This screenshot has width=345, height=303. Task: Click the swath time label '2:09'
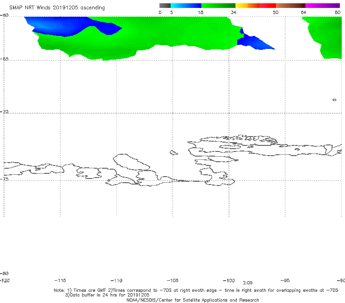[248, 283]
